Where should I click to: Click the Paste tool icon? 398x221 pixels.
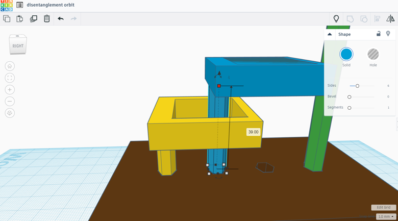[x=20, y=18]
